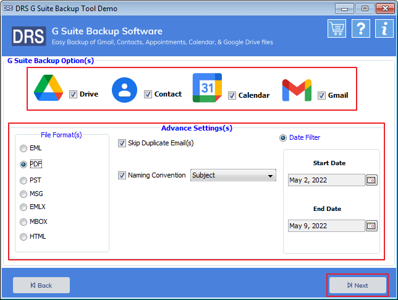Uncheck the Contact backup checkbox
Screen dimensions: 398x300
pos(148,95)
